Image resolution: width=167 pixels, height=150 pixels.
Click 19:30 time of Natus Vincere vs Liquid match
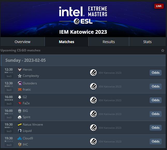9,125
